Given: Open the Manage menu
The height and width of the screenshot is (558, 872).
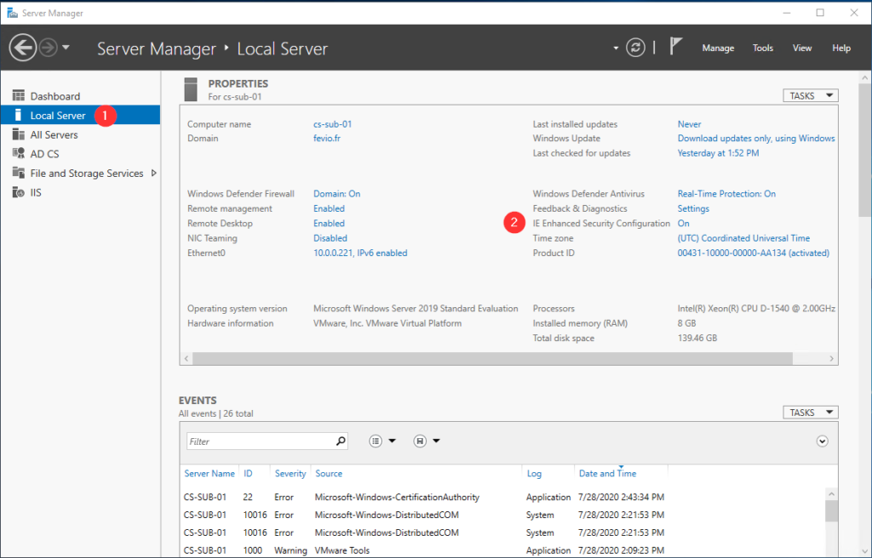Looking at the screenshot, I should tap(718, 48).
